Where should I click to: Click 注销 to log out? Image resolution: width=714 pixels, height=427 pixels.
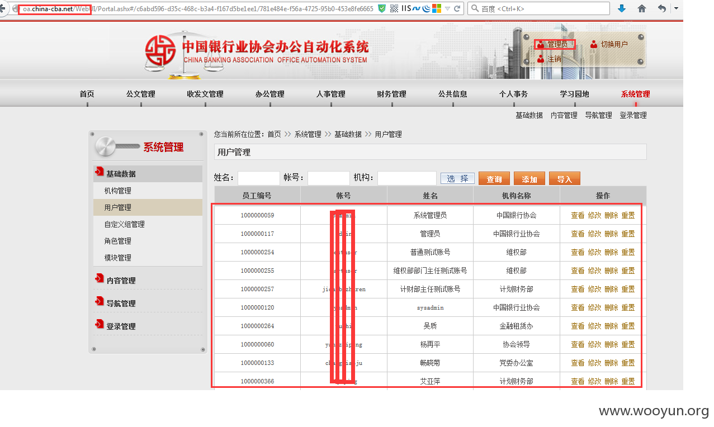(x=554, y=59)
